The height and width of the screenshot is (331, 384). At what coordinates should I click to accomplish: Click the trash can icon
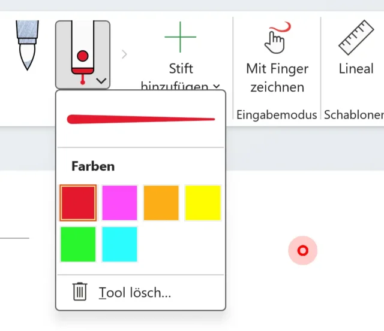(80, 292)
